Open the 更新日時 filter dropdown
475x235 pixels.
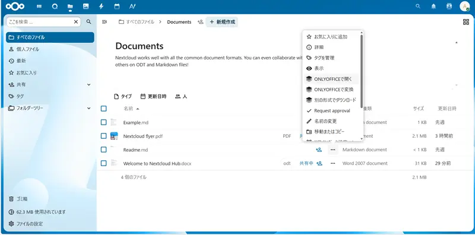(x=154, y=96)
